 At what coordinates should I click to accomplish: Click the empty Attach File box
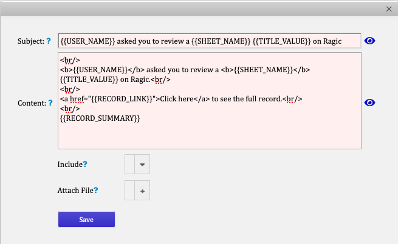point(129,191)
